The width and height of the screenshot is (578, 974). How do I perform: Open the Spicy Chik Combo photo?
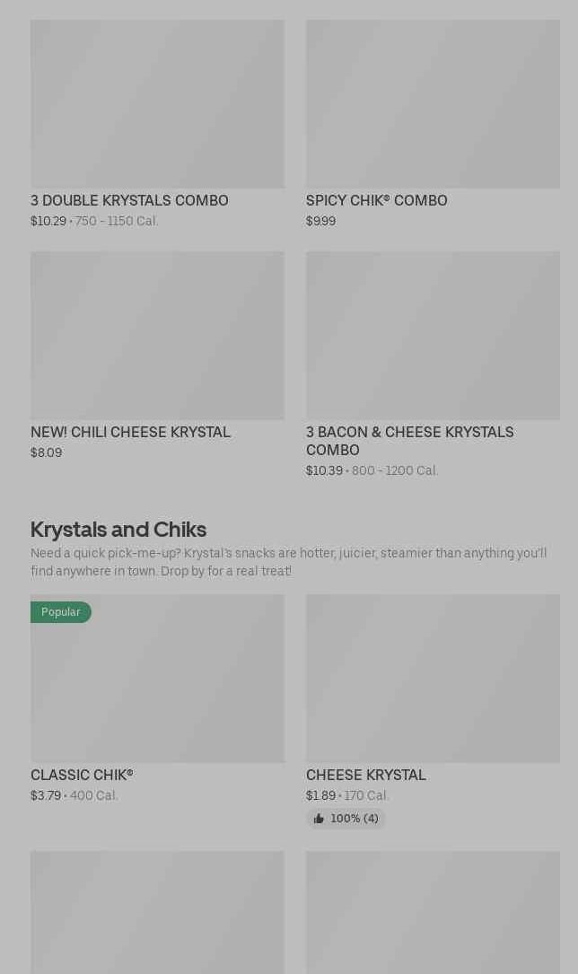point(433,104)
